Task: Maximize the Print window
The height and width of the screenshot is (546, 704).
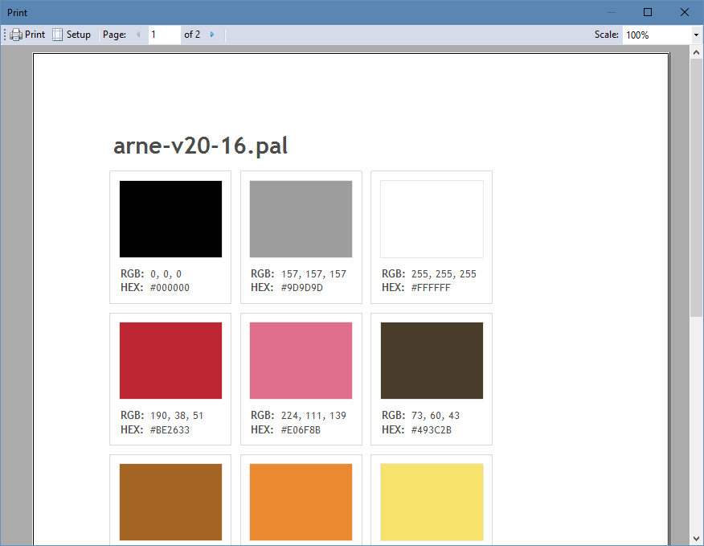Action: click(648, 12)
